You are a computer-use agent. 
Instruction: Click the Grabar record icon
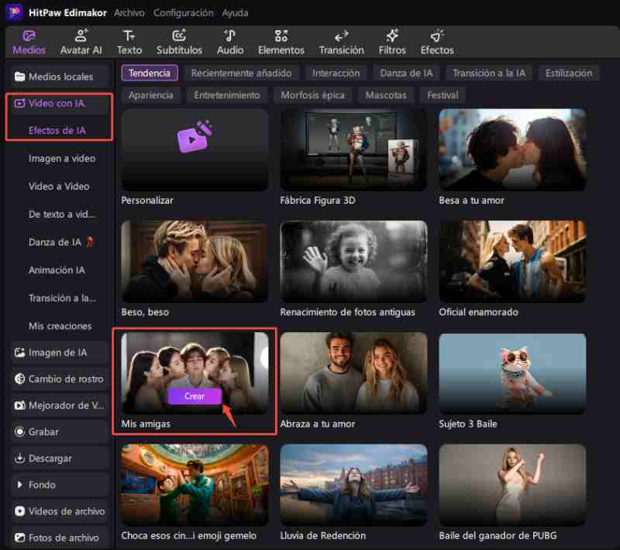pyautogui.click(x=20, y=431)
